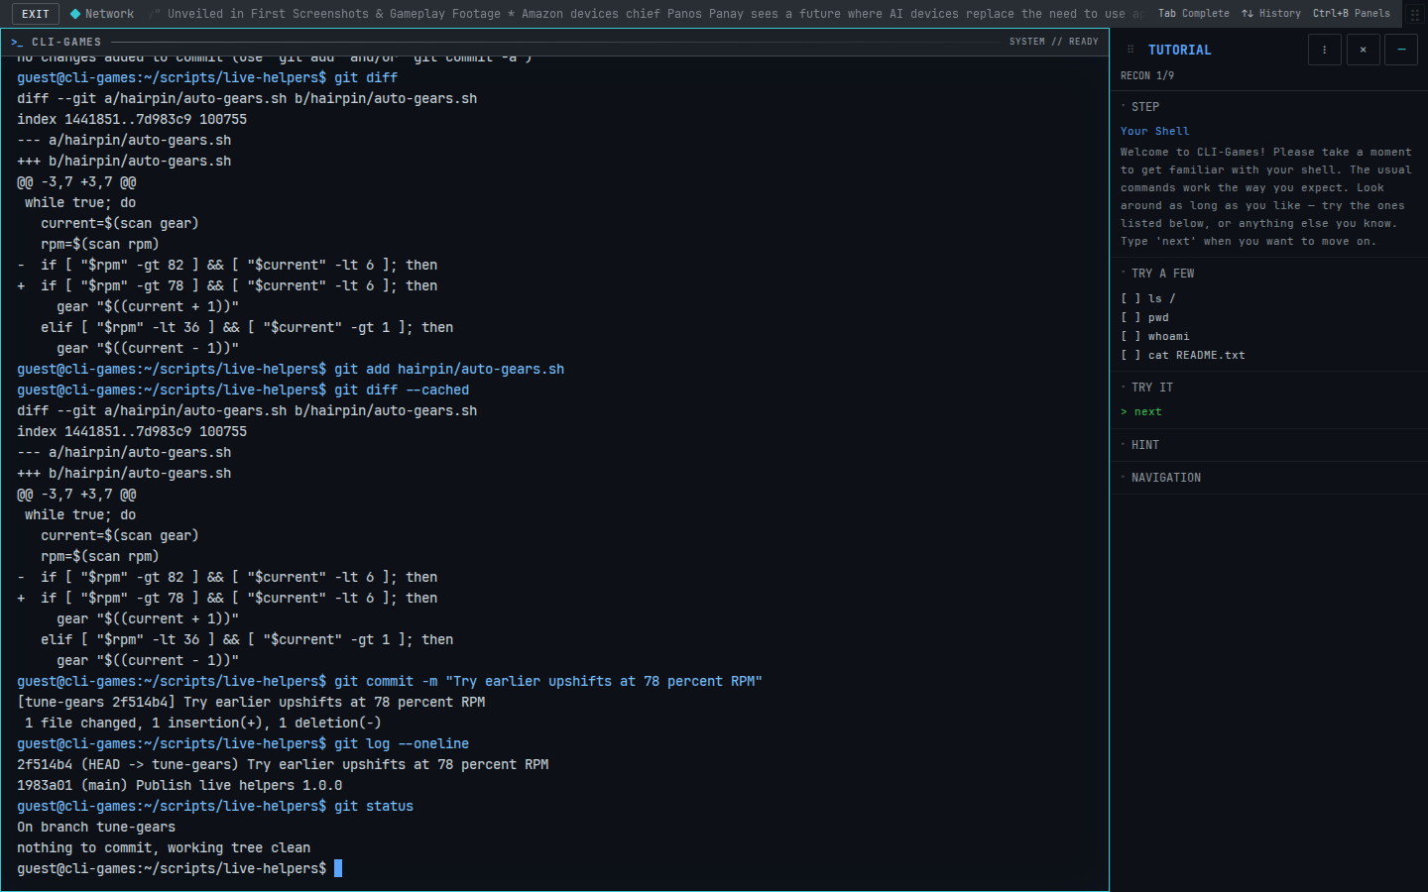Click the '2f514b4 (HEAD -> tune-gears)' log line
This screenshot has width=1428, height=892.
point(283,765)
